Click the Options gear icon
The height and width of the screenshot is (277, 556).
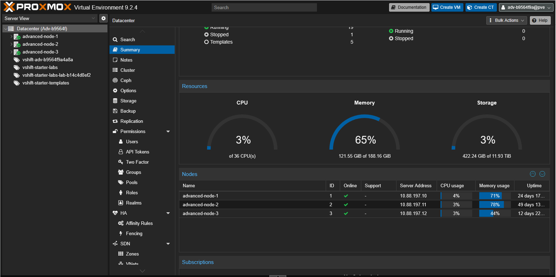pyautogui.click(x=115, y=91)
